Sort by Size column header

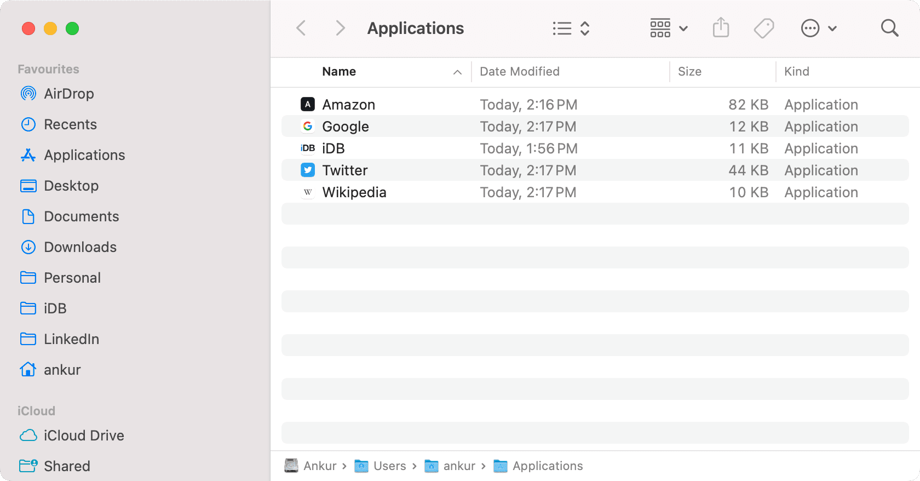click(x=689, y=71)
